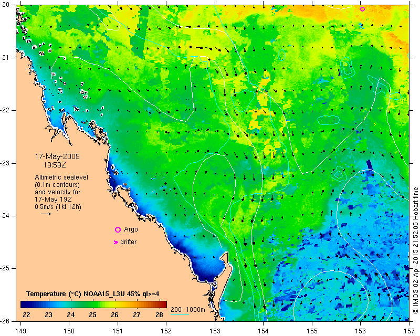Click the '17-May 19Z' caption line
The width and height of the screenshot is (420, 336).
(53, 199)
